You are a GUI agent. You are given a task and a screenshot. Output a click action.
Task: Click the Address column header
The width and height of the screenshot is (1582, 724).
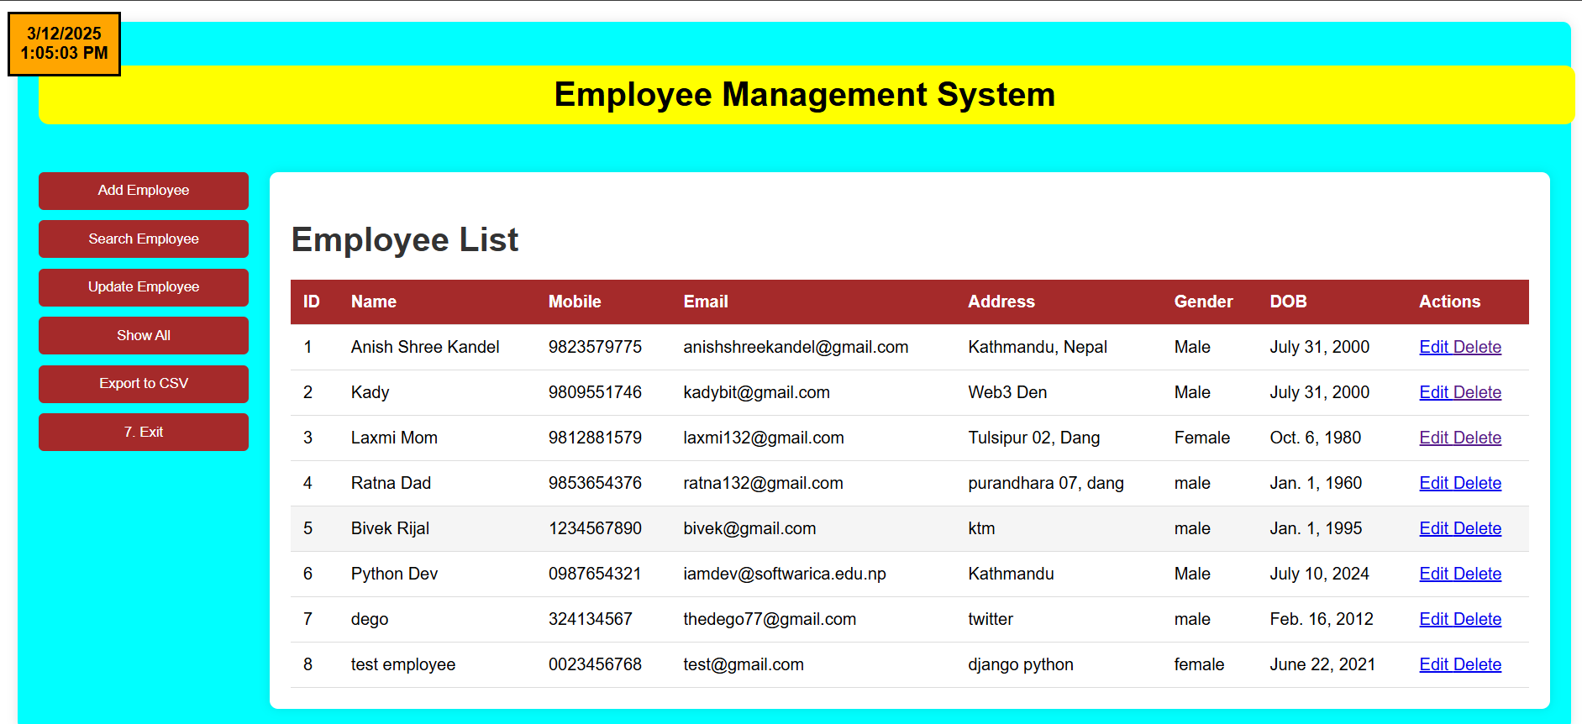tap(1001, 302)
